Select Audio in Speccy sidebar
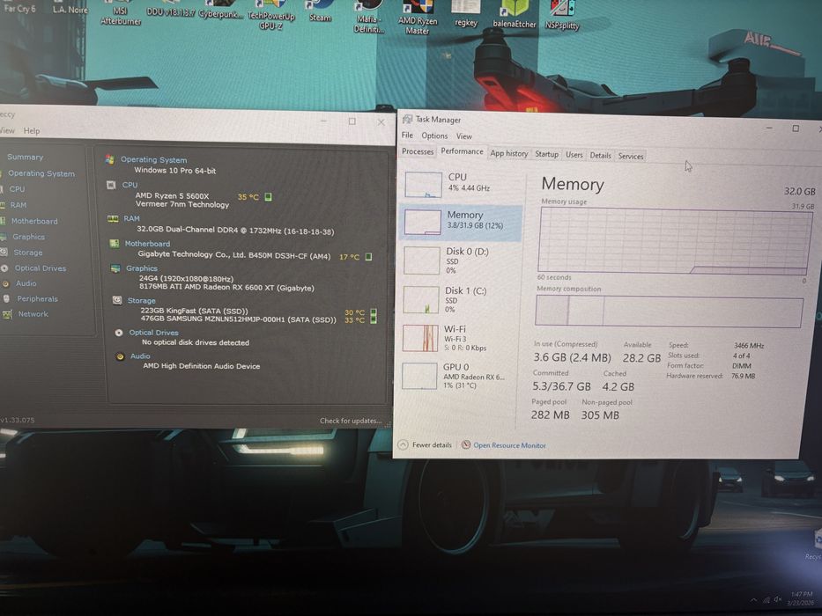822x616 pixels. 26,283
